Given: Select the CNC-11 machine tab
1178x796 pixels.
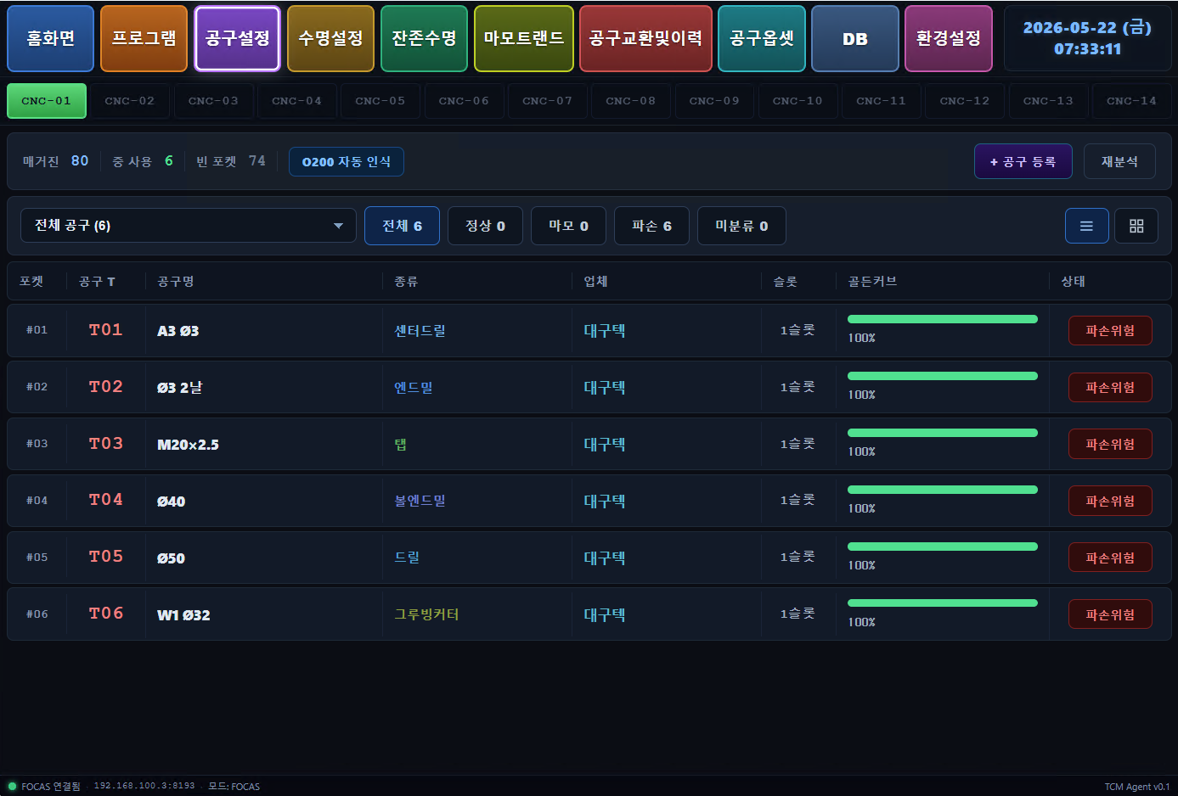Looking at the screenshot, I should [x=882, y=101].
